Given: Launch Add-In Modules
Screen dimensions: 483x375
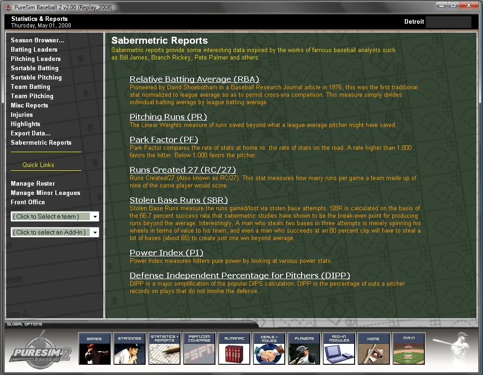Looking at the screenshot, I should (339, 348).
